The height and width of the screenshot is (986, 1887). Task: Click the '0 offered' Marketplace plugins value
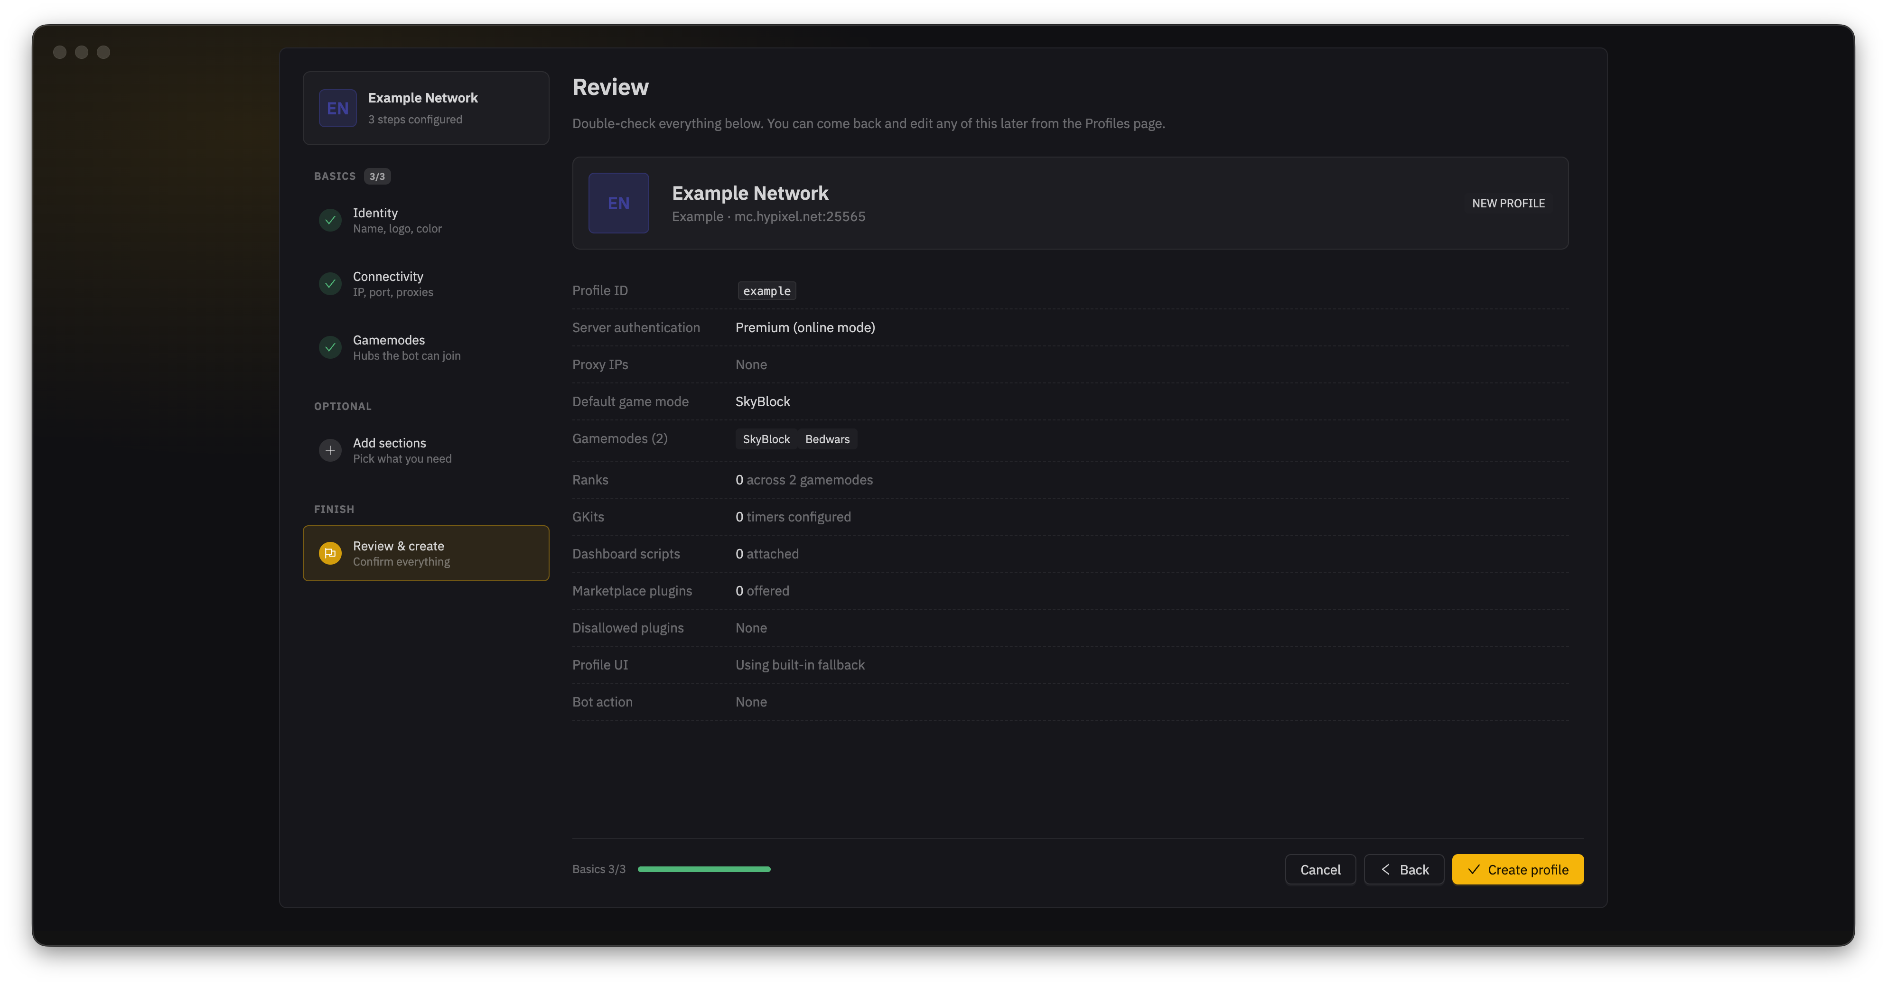click(763, 591)
